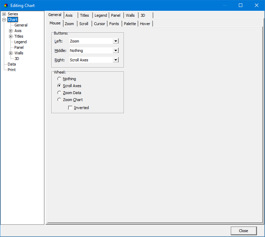Select Print in the tree

point(12,70)
